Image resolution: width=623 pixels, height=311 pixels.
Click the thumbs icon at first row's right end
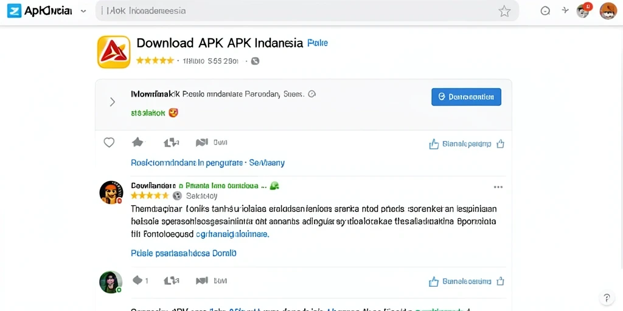500,144
